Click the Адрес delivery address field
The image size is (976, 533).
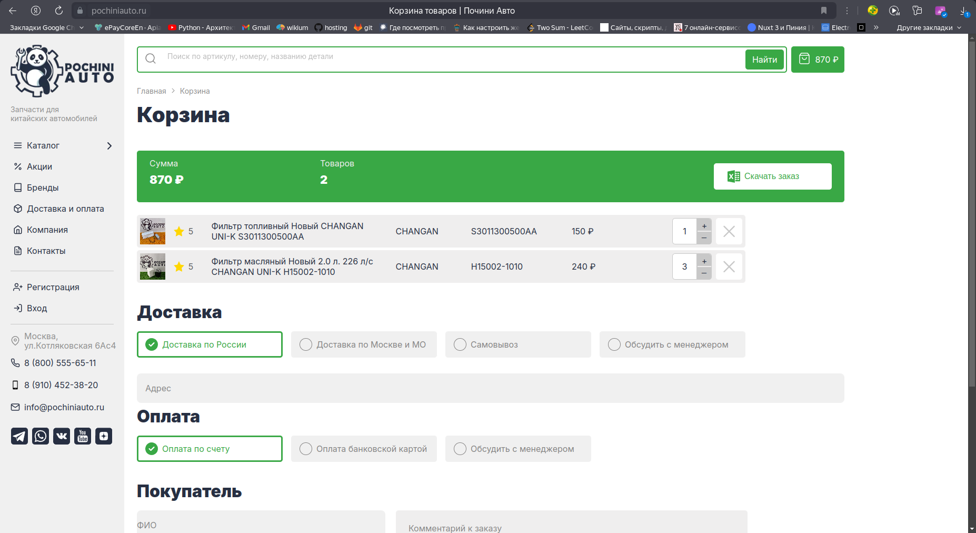click(491, 388)
